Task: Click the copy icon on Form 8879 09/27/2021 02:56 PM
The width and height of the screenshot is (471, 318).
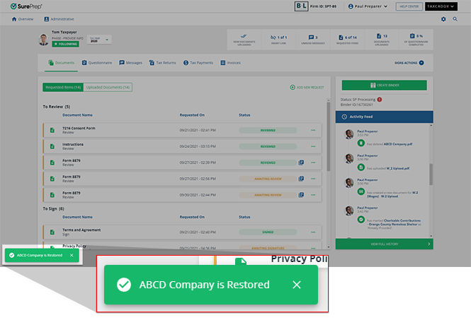Action: click(301, 178)
